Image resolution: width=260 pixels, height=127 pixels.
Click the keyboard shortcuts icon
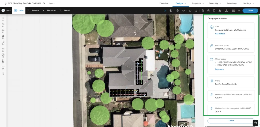234,11
